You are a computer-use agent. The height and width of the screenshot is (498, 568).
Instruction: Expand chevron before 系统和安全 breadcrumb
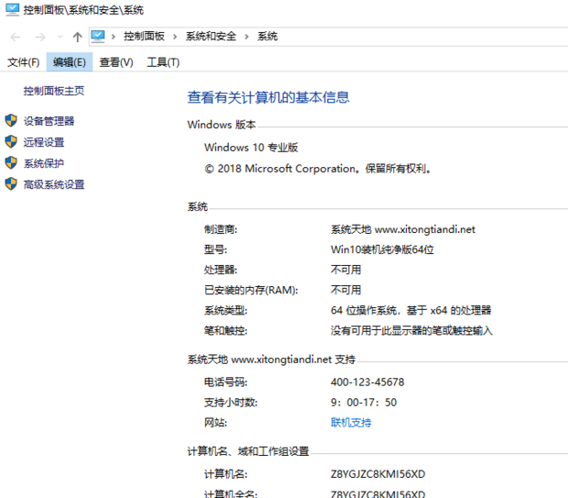175,37
